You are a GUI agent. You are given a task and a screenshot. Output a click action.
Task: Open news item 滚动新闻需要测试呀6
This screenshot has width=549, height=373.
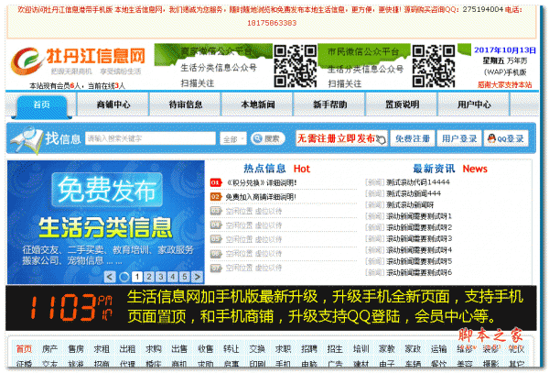(419, 272)
